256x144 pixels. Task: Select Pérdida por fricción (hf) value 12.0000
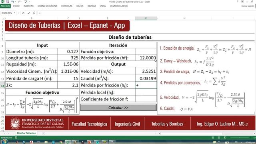tap(146, 58)
